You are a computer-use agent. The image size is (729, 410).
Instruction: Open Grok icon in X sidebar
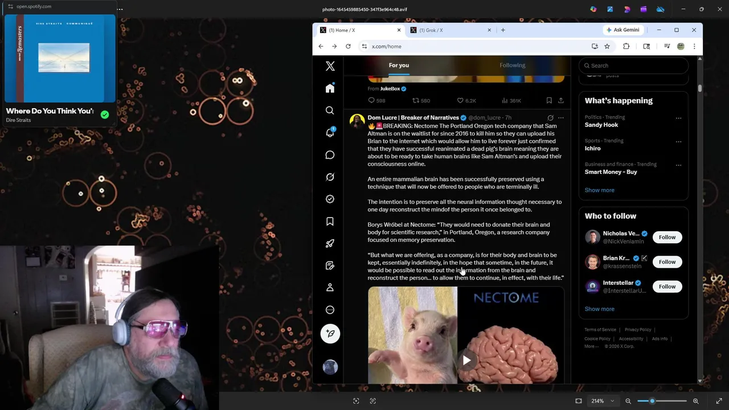[x=330, y=177]
